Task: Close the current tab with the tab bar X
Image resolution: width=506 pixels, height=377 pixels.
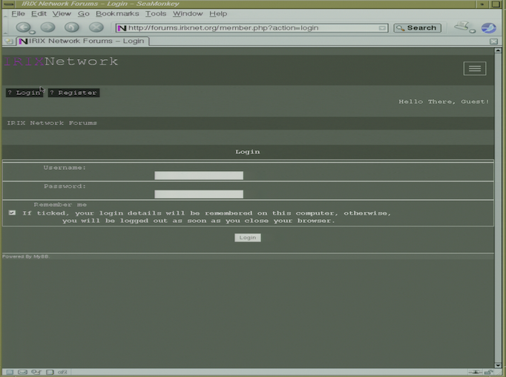Action: [493, 41]
